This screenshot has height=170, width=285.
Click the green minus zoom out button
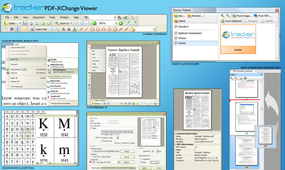pos(94,23)
